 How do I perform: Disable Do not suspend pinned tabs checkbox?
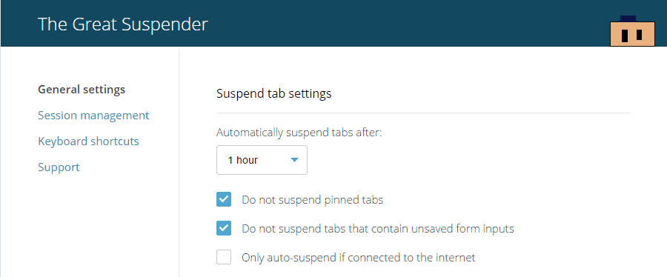(224, 199)
